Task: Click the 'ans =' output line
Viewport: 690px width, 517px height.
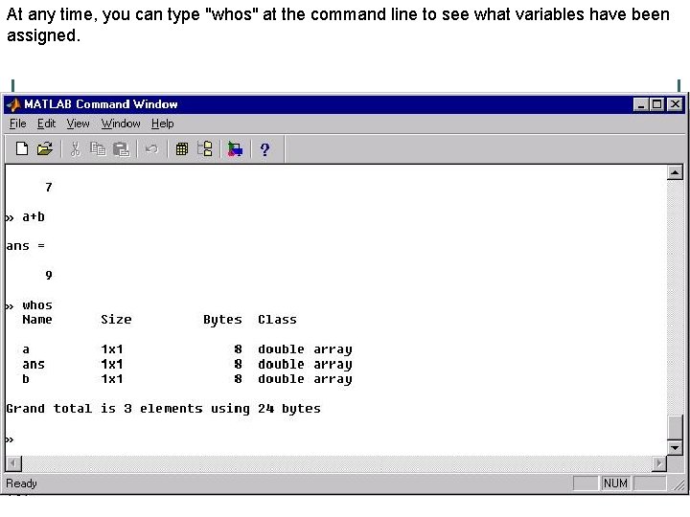Action: click(x=26, y=246)
